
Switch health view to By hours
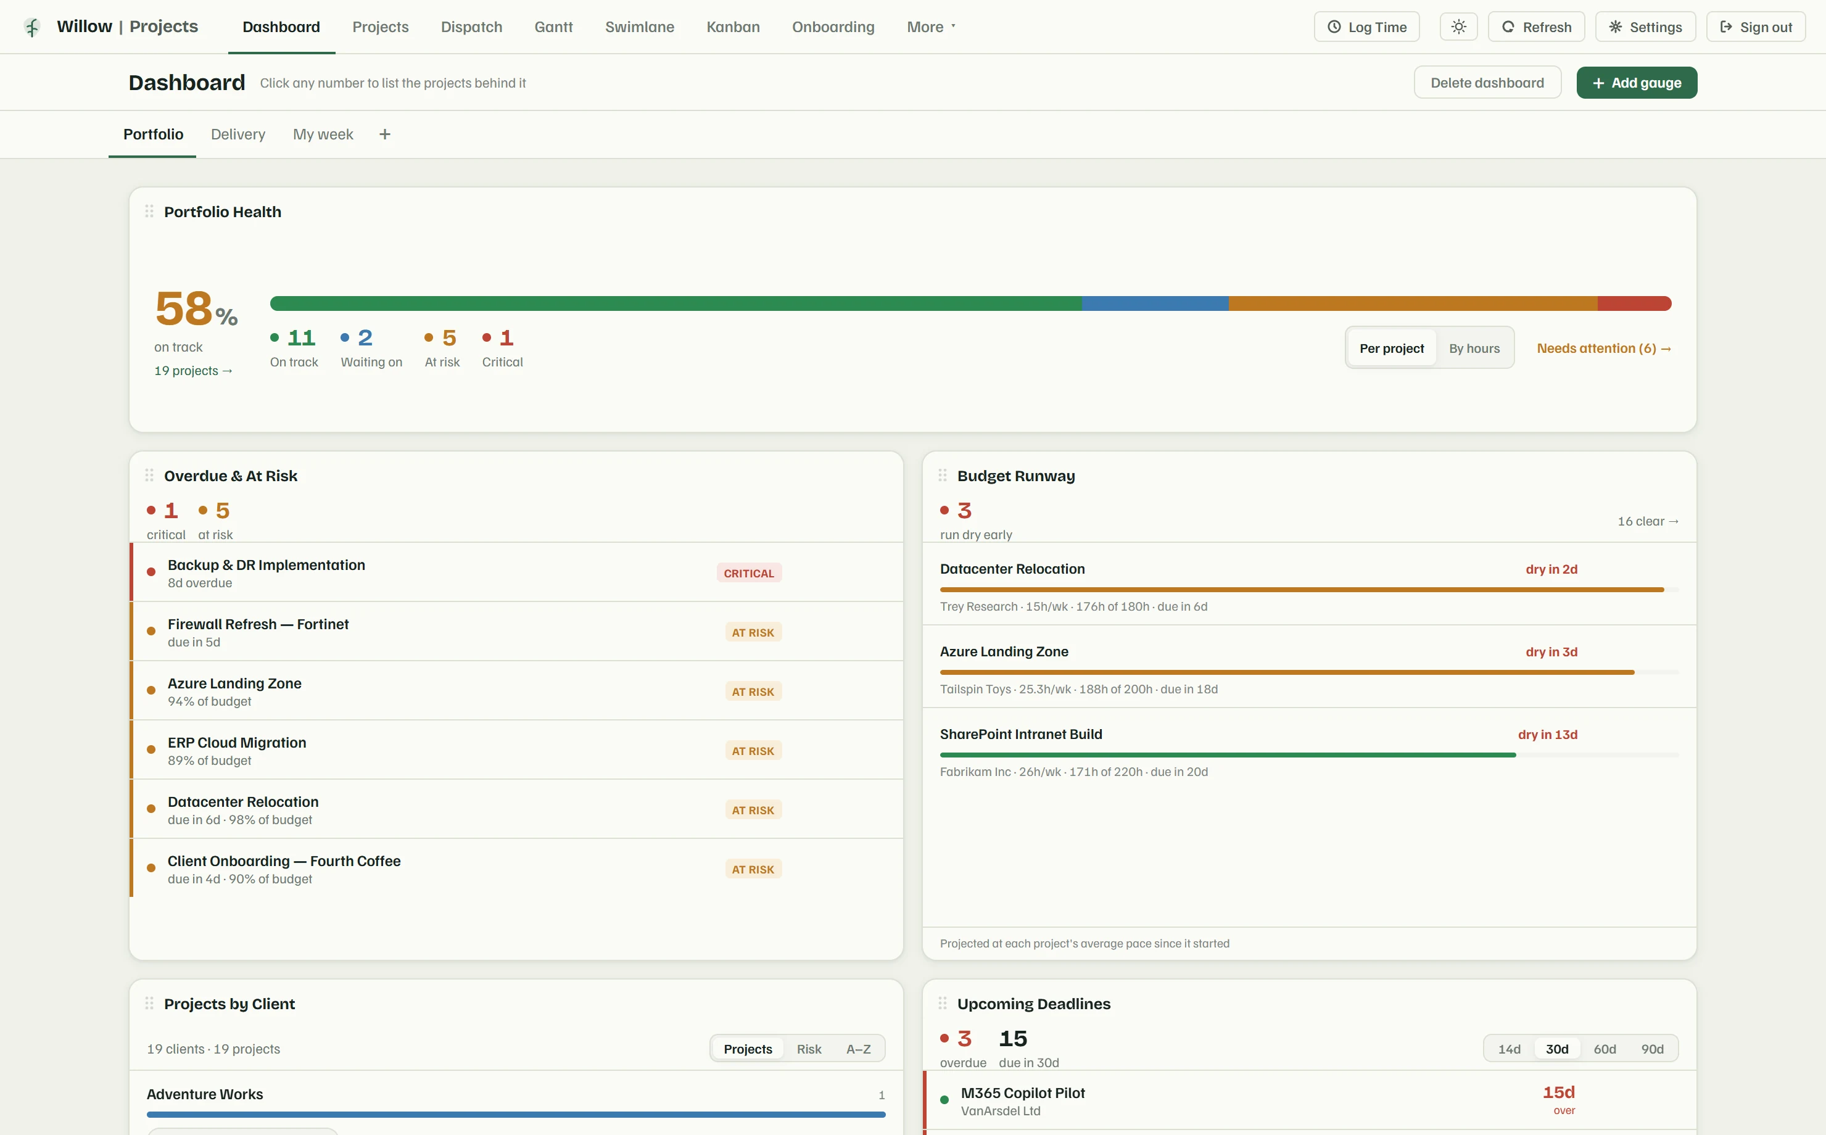[1474, 349]
